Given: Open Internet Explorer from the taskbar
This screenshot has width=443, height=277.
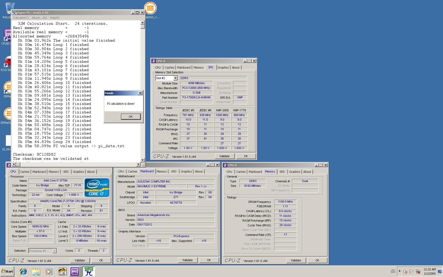Looking at the screenshot, I should point(23,271).
